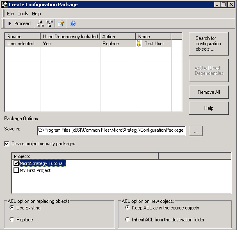
Task: Toggle Create project security packages checkbox
Action: (7, 144)
